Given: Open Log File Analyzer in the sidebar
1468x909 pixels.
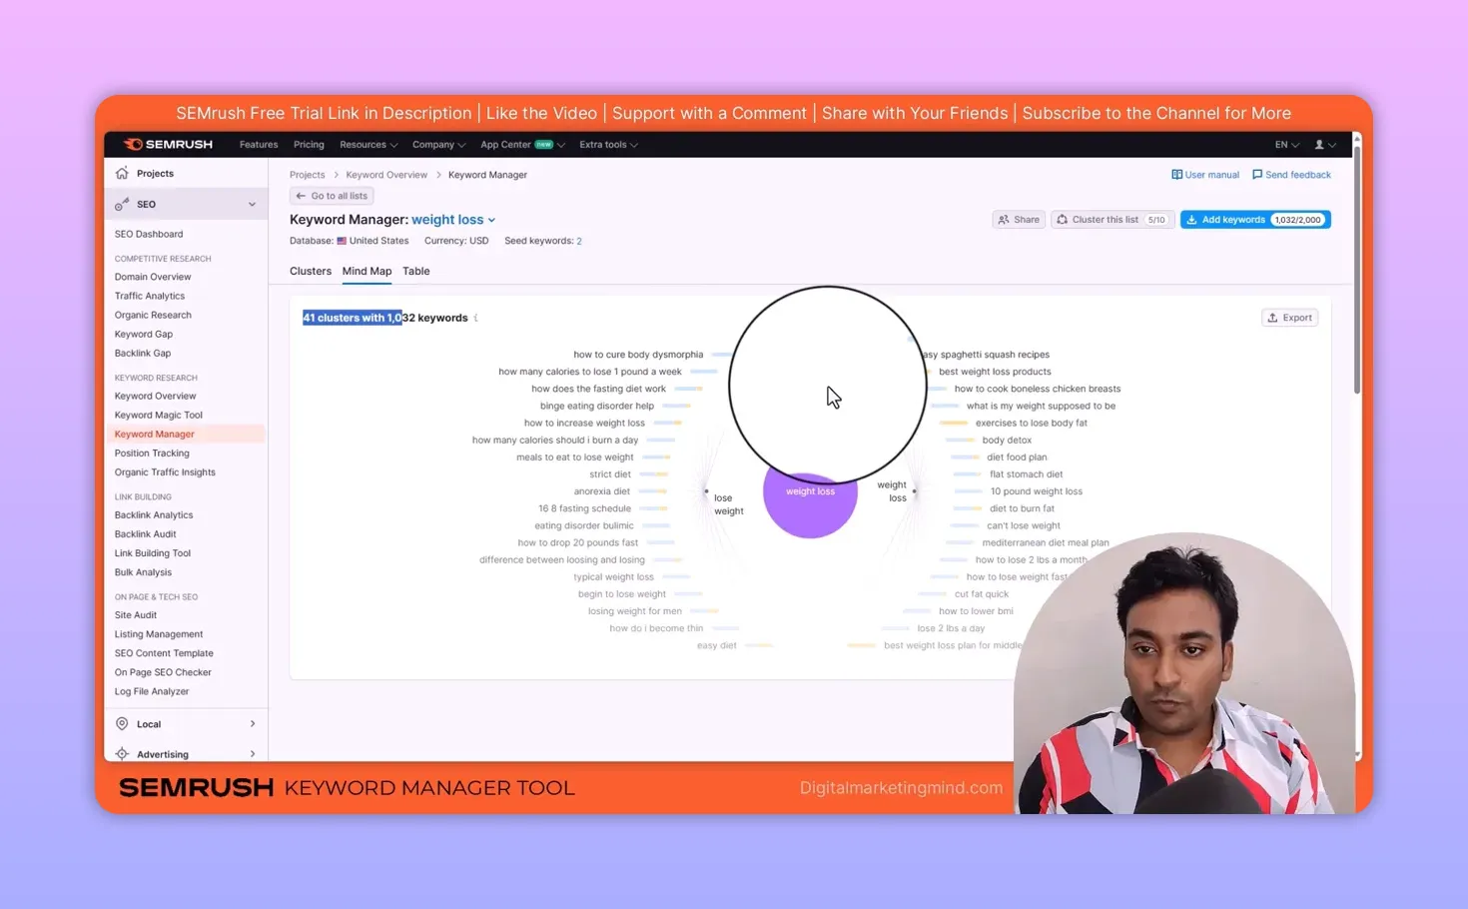Looking at the screenshot, I should click(x=152, y=691).
